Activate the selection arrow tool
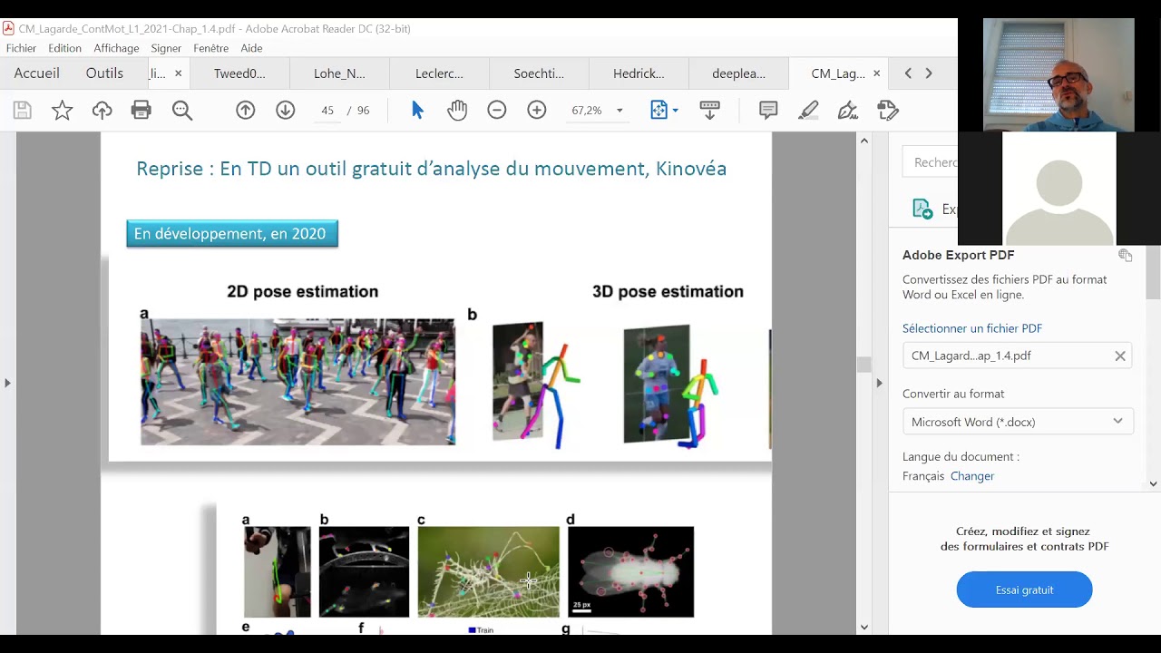 (417, 111)
